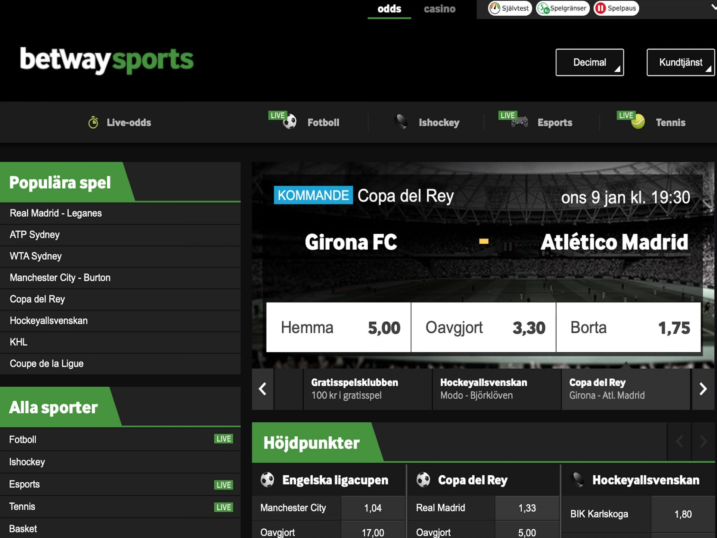The image size is (717, 538).
Task: Click the KOMMANDE badge
Action: (x=313, y=195)
